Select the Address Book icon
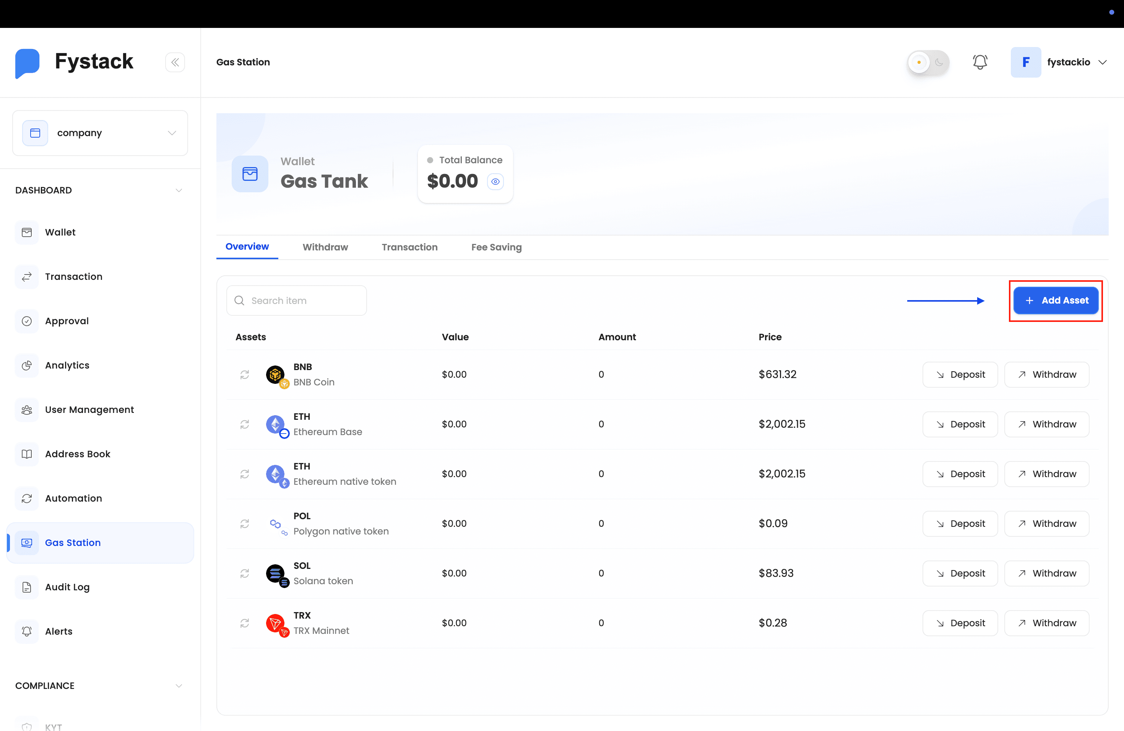 click(27, 454)
